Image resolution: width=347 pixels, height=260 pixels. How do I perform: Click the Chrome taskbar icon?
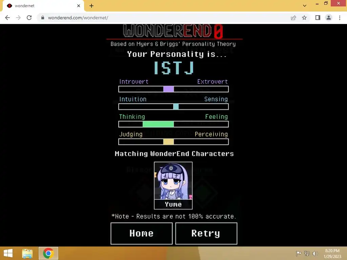(x=48, y=253)
